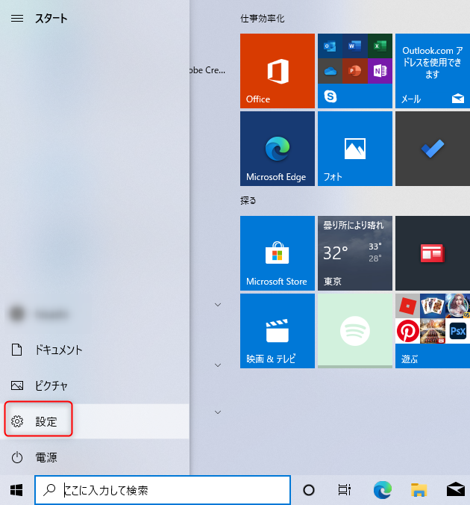This screenshot has height=505, width=470.
Task: Open the 映画 & テレビ tile
Action: click(277, 331)
